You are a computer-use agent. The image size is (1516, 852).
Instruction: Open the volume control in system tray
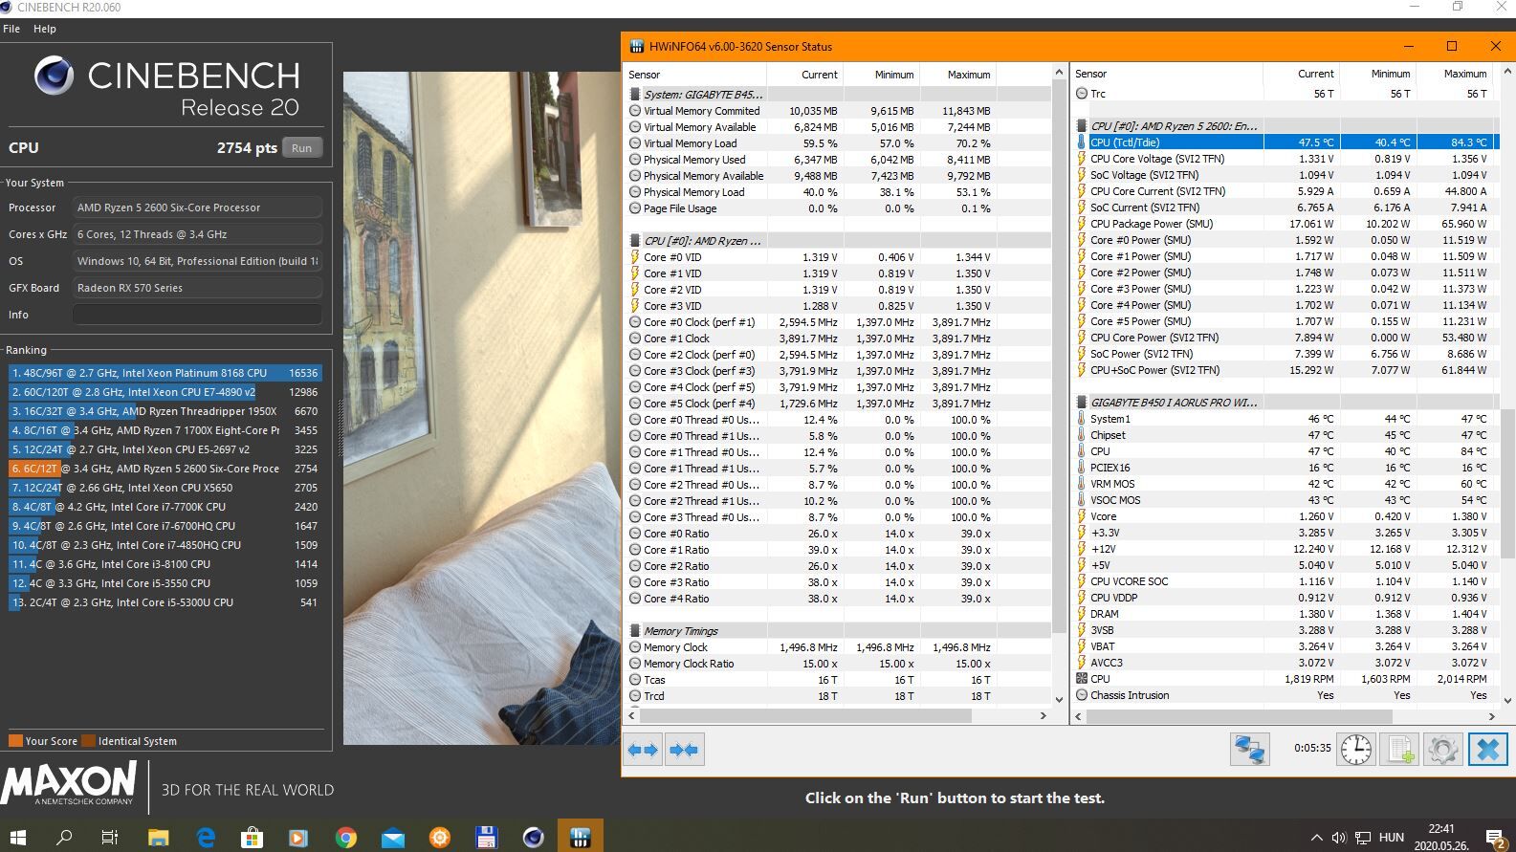(1338, 838)
